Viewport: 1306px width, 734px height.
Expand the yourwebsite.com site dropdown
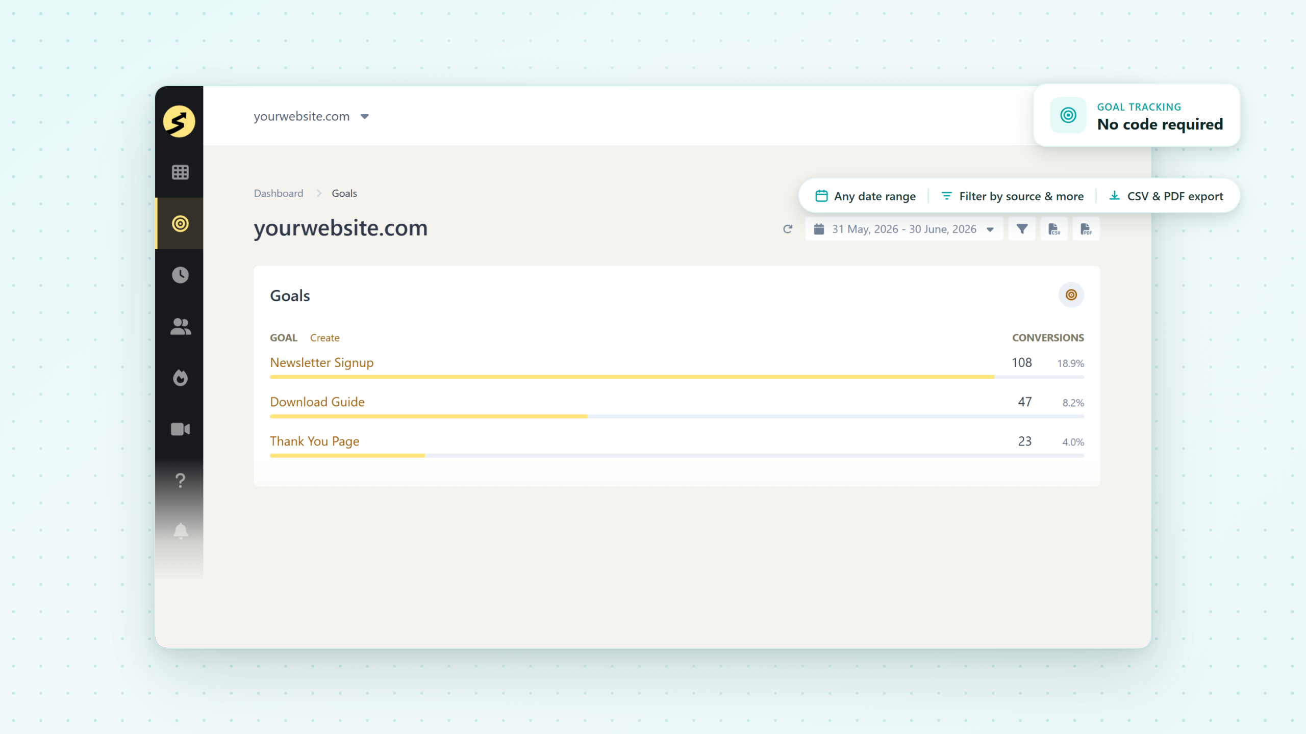pos(311,116)
